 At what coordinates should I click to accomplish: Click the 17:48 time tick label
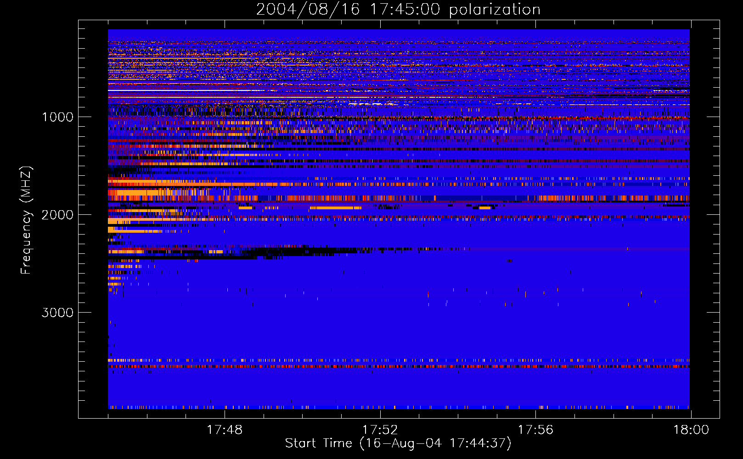pos(225,430)
